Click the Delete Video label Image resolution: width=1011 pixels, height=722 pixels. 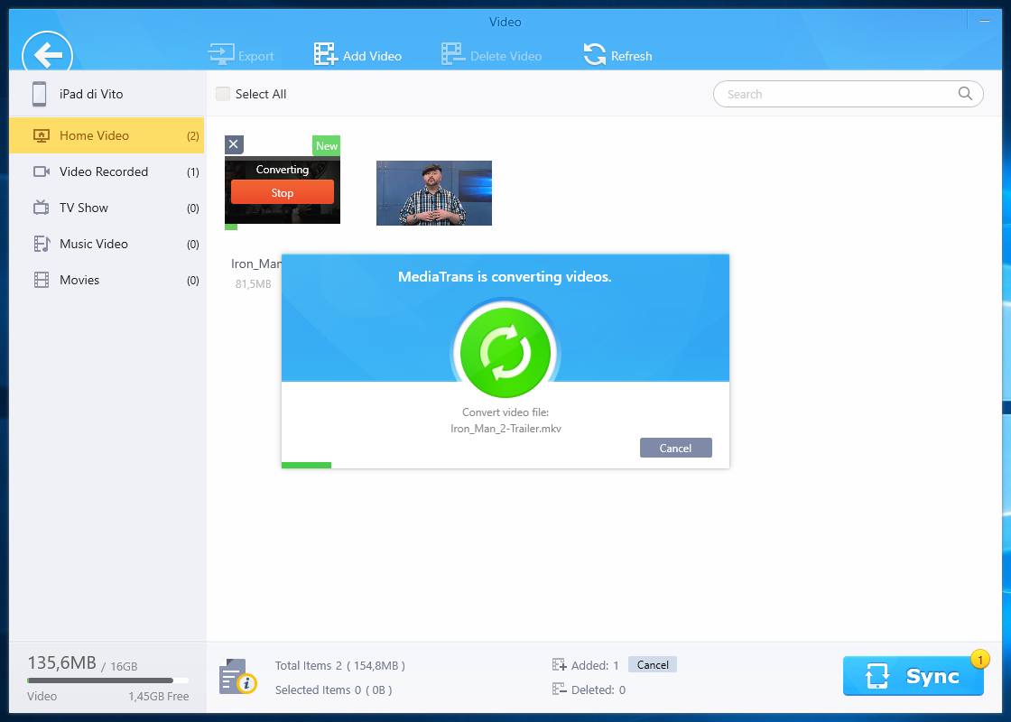(x=506, y=56)
